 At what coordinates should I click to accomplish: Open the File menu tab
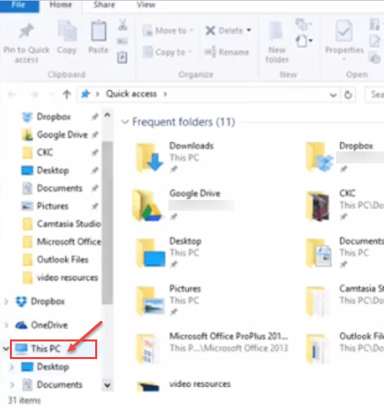click(x=20, y=5)
